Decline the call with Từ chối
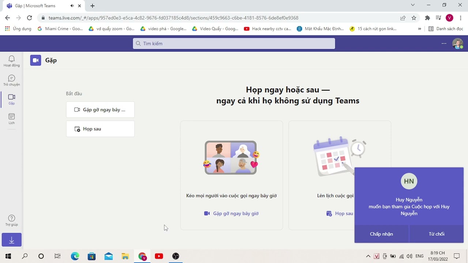 click(x=437, y=234)
